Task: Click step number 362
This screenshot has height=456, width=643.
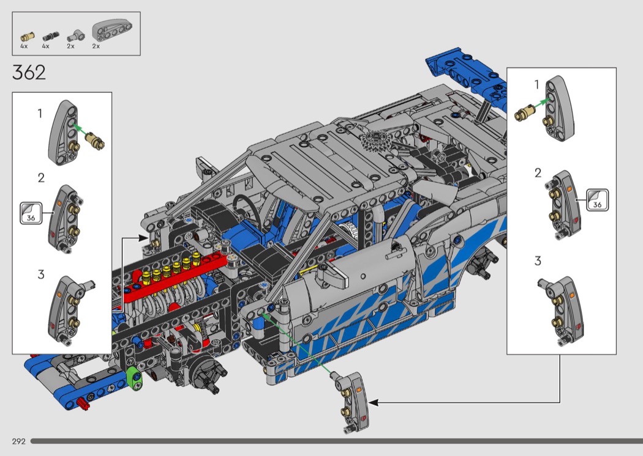Action: point(29,73)
